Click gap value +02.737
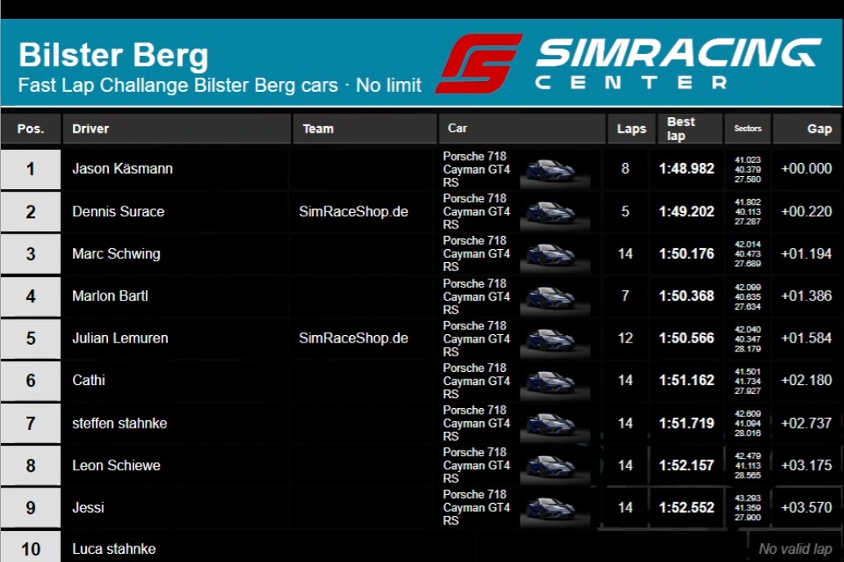Screen dimensions: 844x562 pyautogui.click(x=806, y=423)
